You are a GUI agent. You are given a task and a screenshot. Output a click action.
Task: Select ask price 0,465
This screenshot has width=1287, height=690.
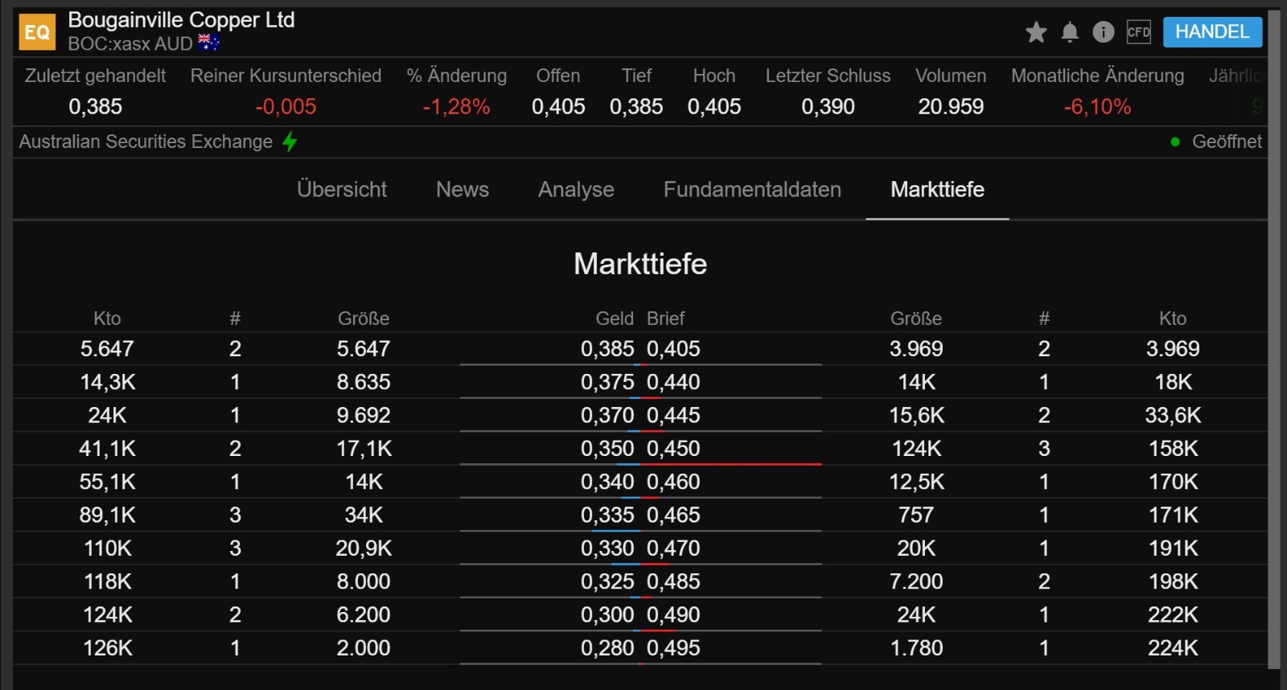pyautogui.click(x=673, y=515)
